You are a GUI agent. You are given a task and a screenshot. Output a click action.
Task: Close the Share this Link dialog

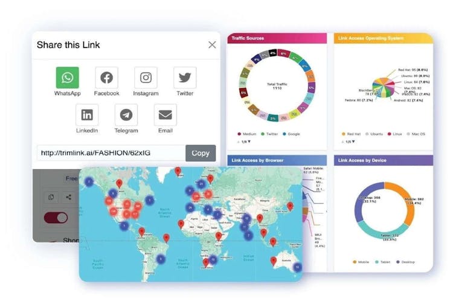[x=212, y=45]
